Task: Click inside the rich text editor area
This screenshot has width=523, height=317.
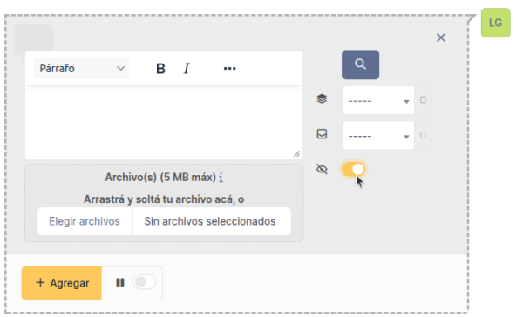Action: click(164, 122)
